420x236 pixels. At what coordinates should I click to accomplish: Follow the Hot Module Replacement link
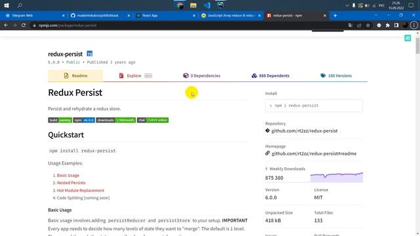pos(80,190)
